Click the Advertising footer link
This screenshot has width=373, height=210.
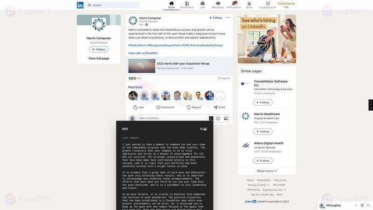click(x=253, y=190)
